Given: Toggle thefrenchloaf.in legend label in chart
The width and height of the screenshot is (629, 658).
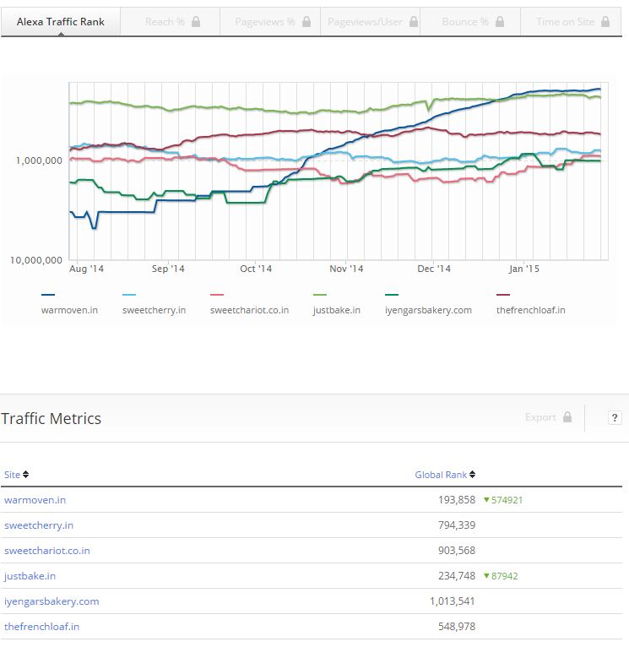Looking at the screenshot, I should click(x=531, y=310).
